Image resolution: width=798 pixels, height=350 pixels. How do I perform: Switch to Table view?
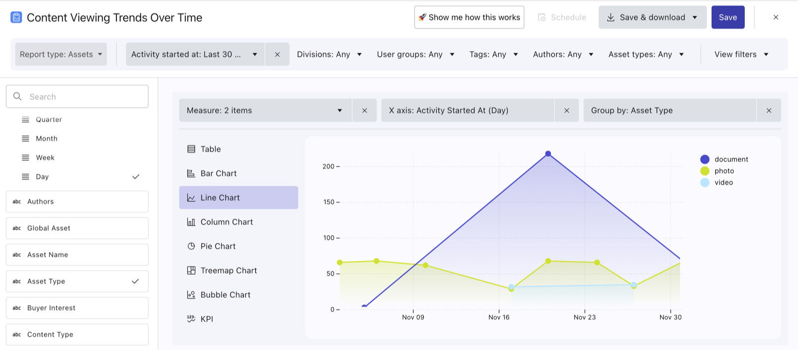(238, 149)
